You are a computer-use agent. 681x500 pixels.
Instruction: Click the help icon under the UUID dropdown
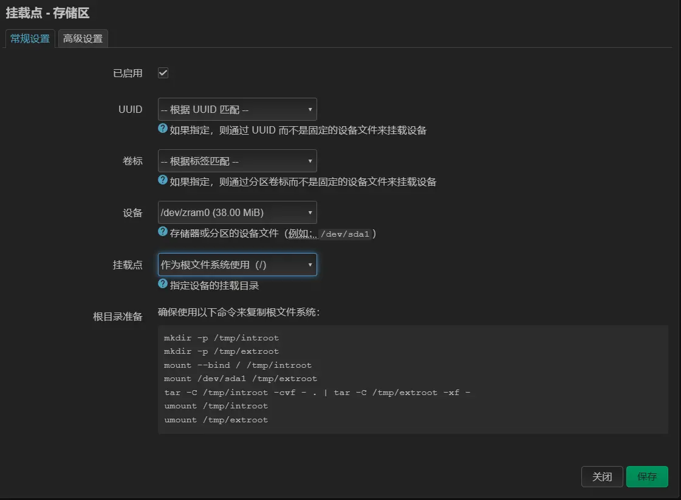point(163,129)
